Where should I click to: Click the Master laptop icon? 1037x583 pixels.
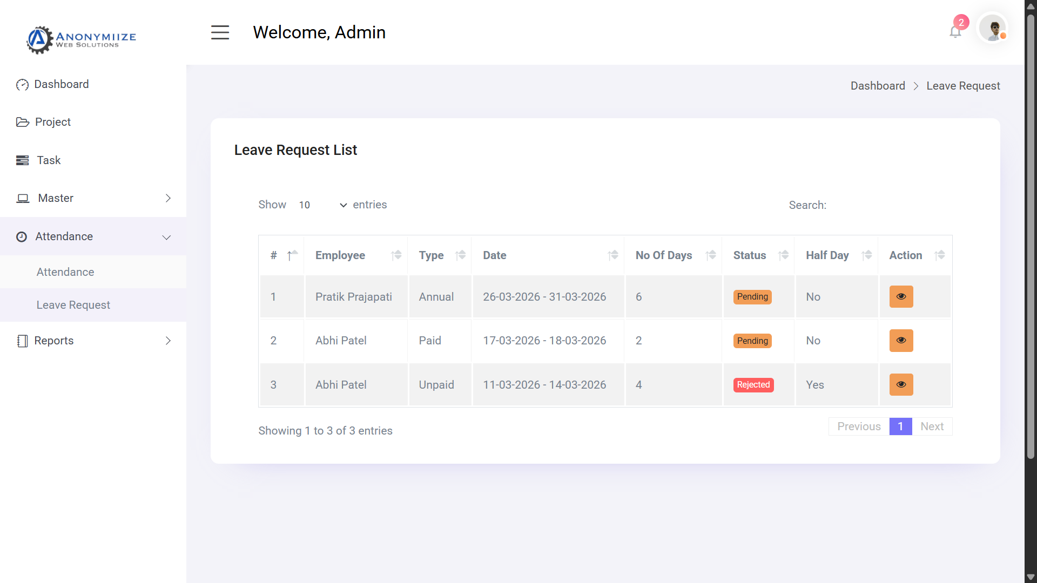pyautogui.click(x=23, y=198)
